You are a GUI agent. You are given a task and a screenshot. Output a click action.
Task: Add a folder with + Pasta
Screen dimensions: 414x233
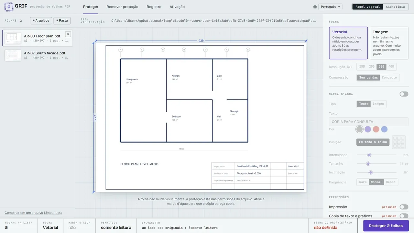pyautogui.click(x=62, y=20)
